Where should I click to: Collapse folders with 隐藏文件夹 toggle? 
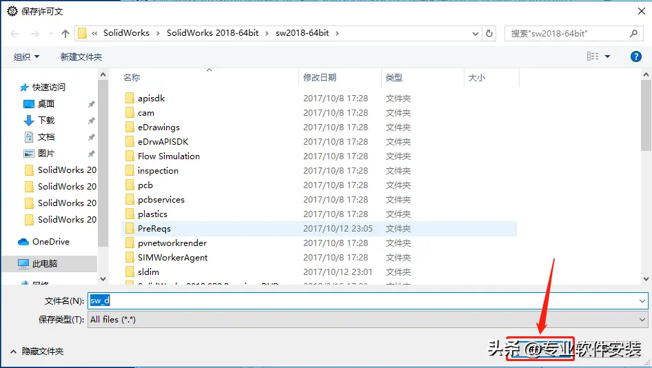click(x=37, y=351)
